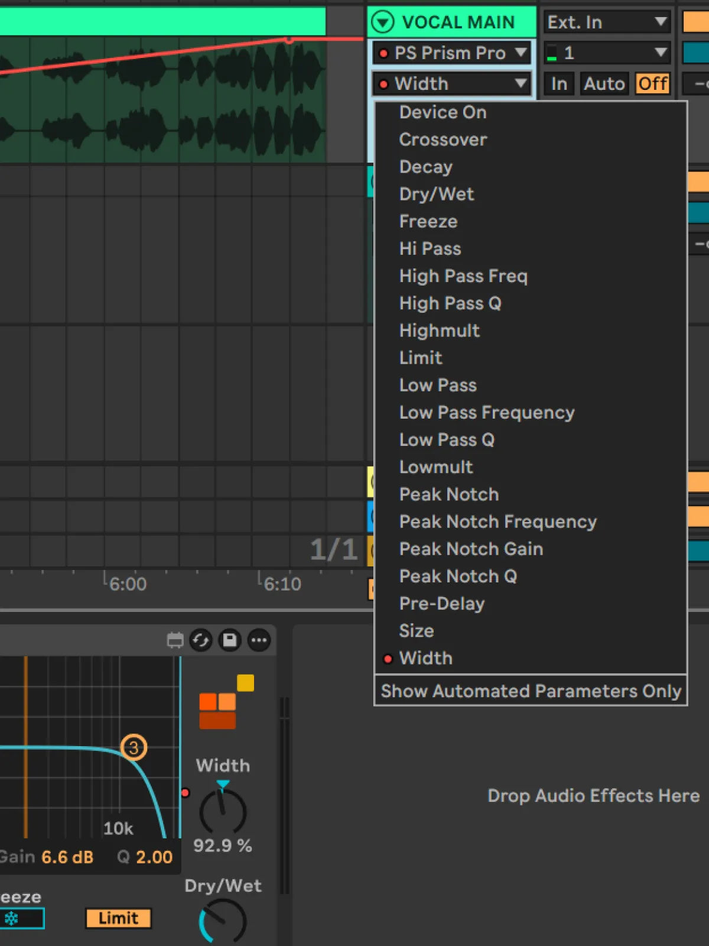Click the Freeze snowflake button

[x=21, y=918]
